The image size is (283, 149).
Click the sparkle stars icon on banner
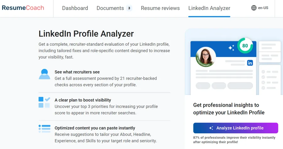pyautogui.click(x=231, y=48)
